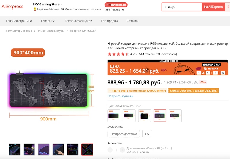This screenshot has height=159, width=230.
Task: Expand the Товары menu
Action: 48,21
